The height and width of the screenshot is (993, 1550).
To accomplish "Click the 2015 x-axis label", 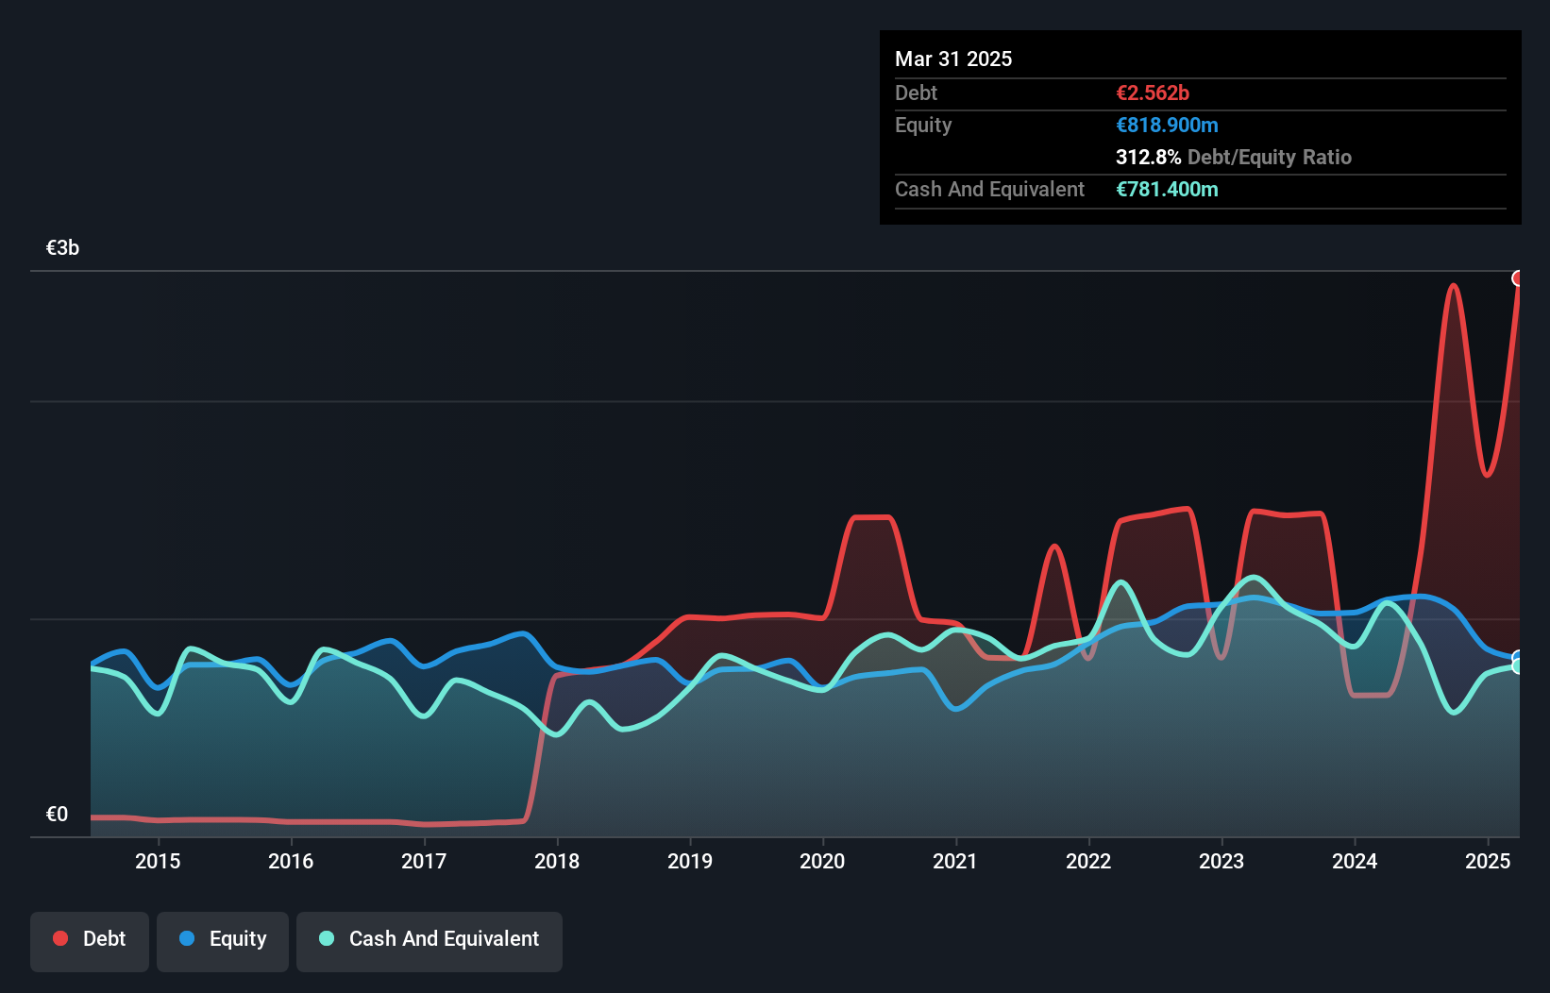I will pos(158,861).
